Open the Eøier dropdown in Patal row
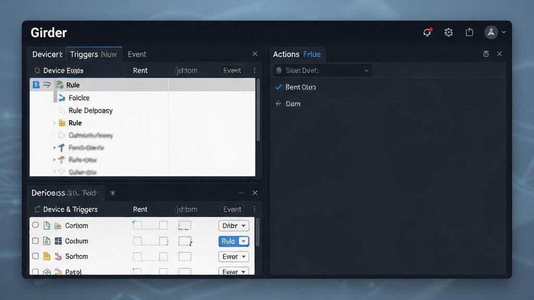 click(x=234, y=271)
